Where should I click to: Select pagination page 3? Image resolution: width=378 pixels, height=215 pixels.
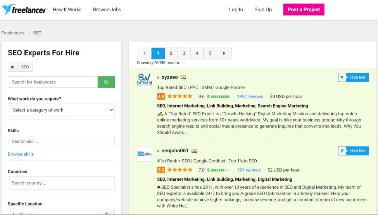click(184, 53)
